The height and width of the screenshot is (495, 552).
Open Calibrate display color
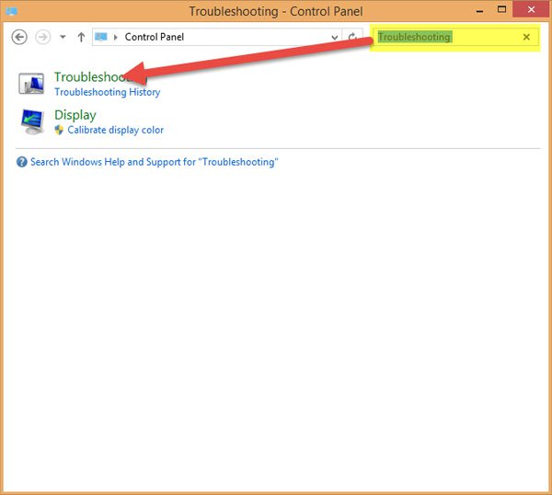click(x=116, y=130)
